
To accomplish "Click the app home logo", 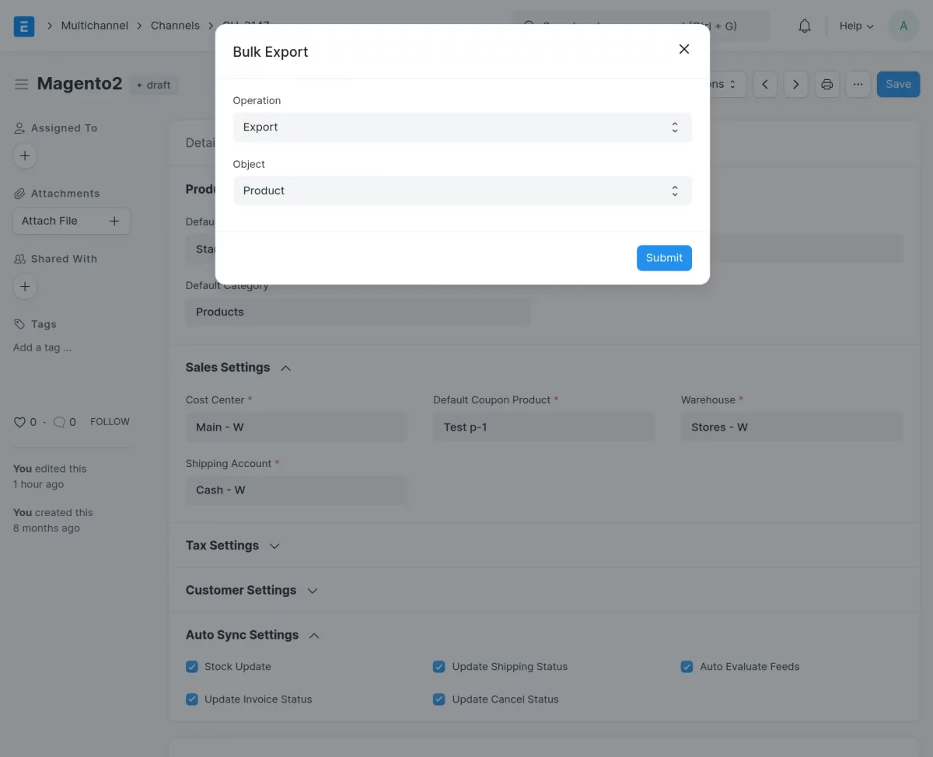I will pos(24,26).
